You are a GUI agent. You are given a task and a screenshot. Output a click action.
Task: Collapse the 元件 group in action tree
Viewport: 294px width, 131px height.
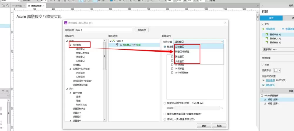(67, 89)
